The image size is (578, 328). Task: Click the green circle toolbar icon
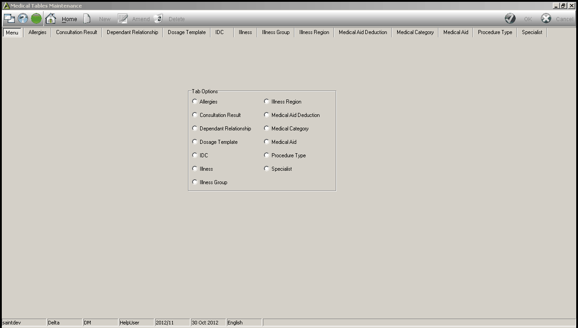(36, 19)
